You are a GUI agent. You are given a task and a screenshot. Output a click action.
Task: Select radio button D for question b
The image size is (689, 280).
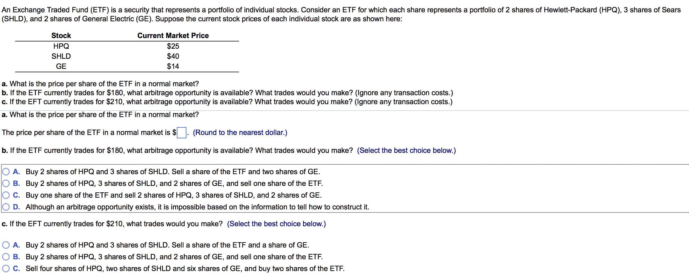pyautogui.click(x=6, y=207)
